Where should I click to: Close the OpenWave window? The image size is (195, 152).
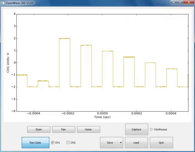point(189,2)
